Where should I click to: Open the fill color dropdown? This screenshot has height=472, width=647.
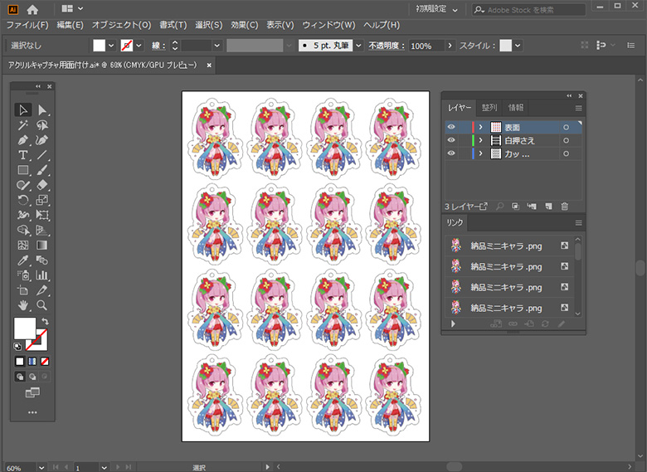coord(111,46)
